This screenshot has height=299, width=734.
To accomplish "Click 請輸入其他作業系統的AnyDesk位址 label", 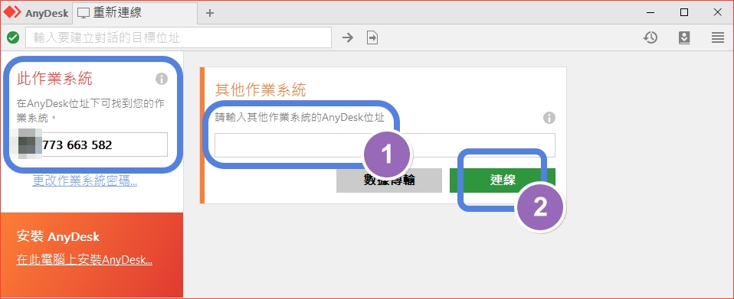I will [x=300, y=117].
